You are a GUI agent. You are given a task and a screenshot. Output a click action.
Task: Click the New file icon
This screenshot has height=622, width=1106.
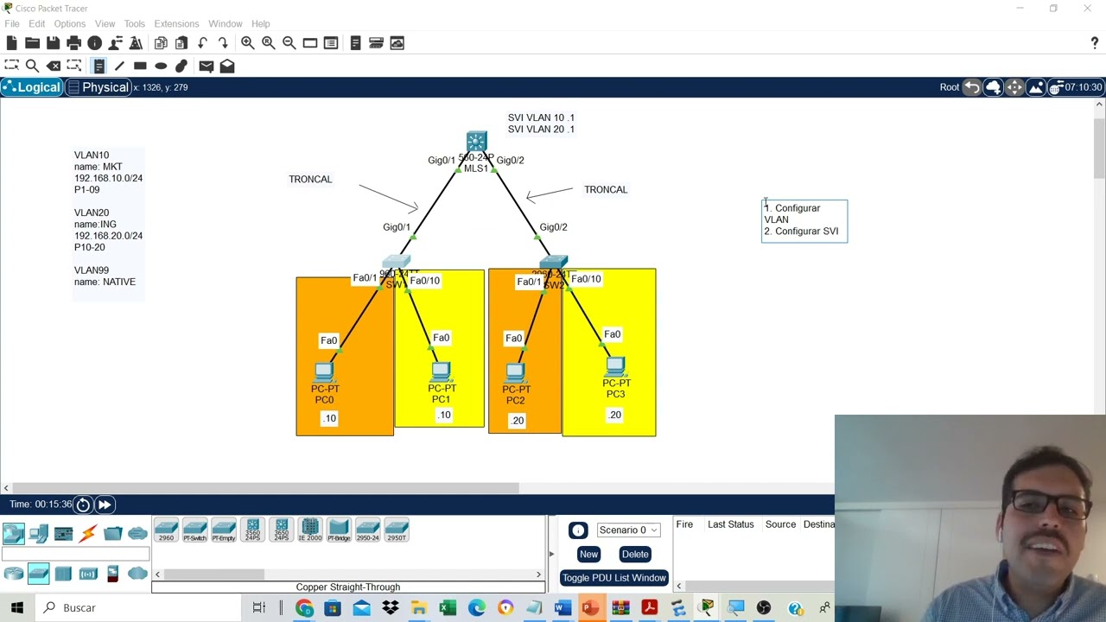[11, 43]
